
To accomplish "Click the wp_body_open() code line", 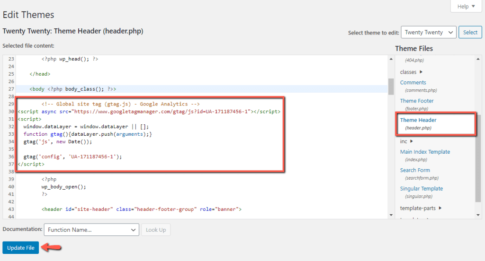I will [x=64, y=187].
